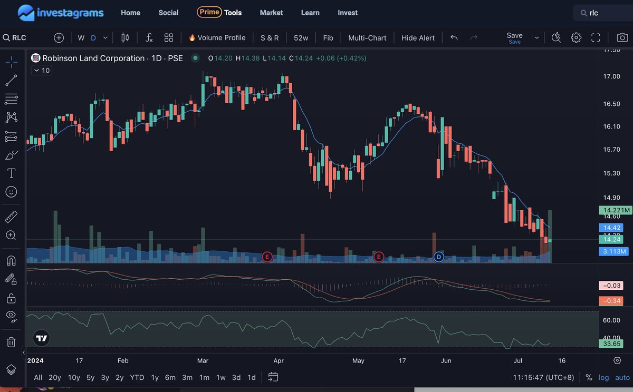Screen dimensions: 633x392
Task: Enable the Volume Profile overlay
Action: 217,38
